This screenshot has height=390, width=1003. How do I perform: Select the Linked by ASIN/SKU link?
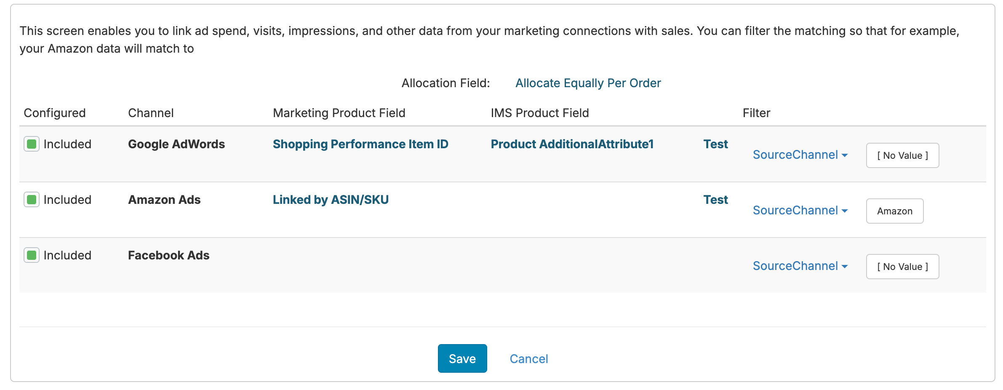pyautogui.click(x=331, y=200)
